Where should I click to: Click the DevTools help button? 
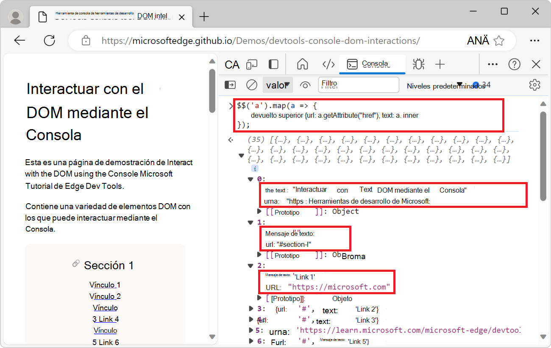pos(514,64)
